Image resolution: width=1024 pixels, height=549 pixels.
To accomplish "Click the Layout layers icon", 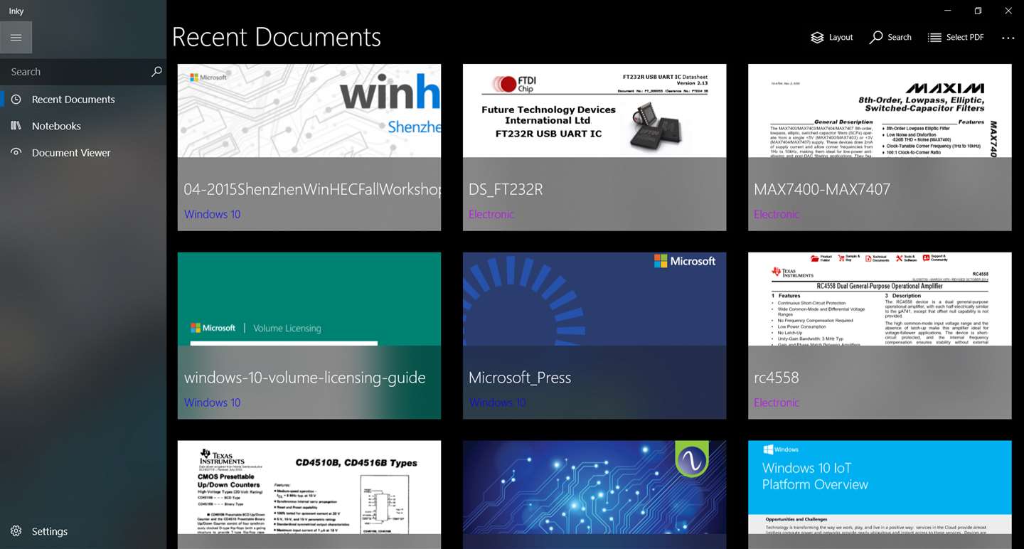I will coord(818,38).
